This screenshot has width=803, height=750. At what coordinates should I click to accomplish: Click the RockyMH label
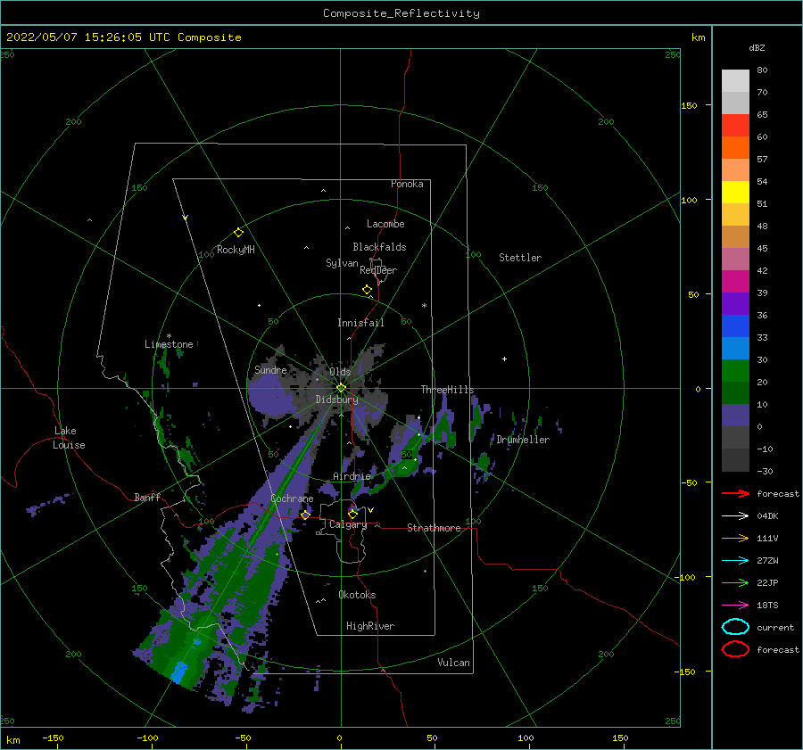[x=236, y=250]
